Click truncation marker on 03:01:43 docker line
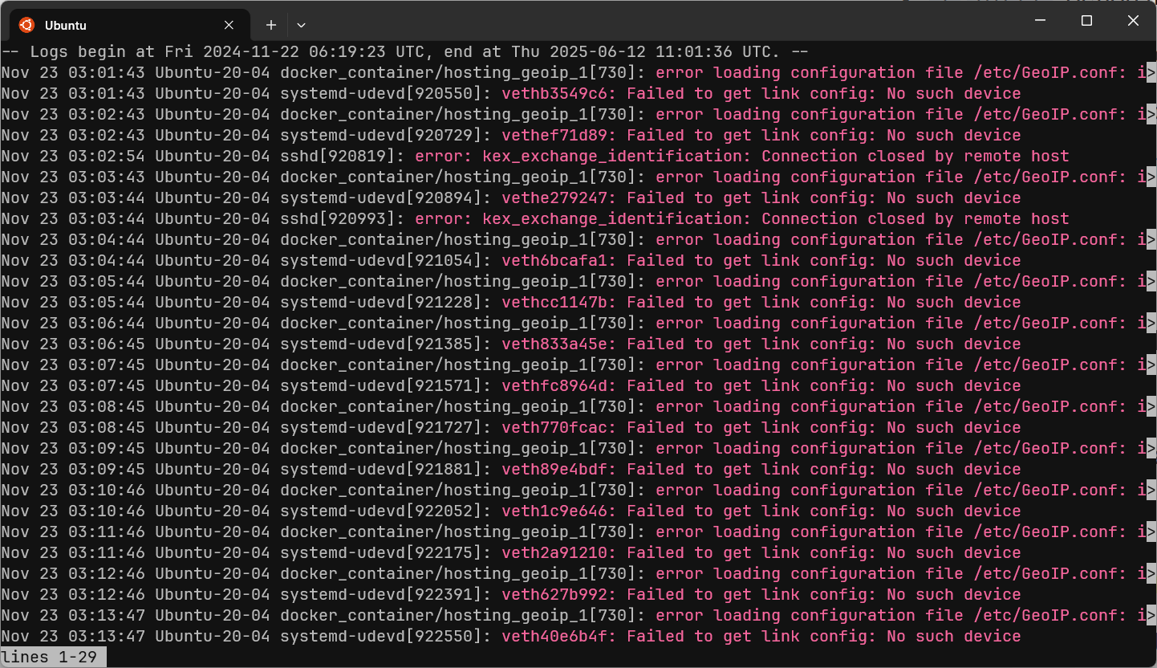The height and width of the screenshot is (668, 1157). tap(1151, 72)
